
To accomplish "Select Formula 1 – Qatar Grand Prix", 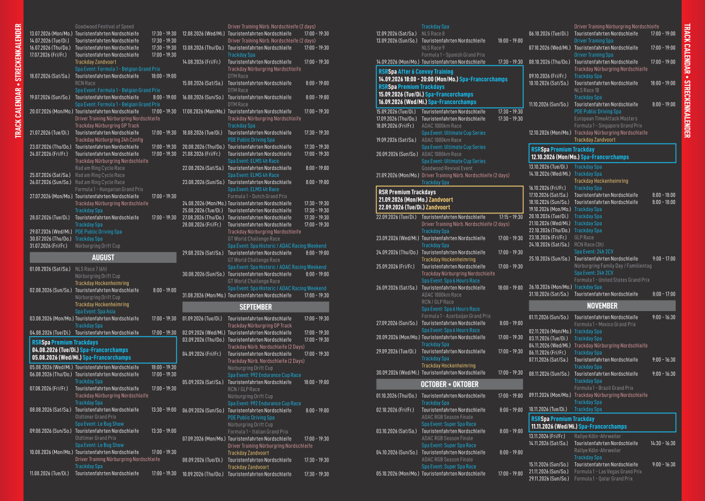I will point(603,479).
